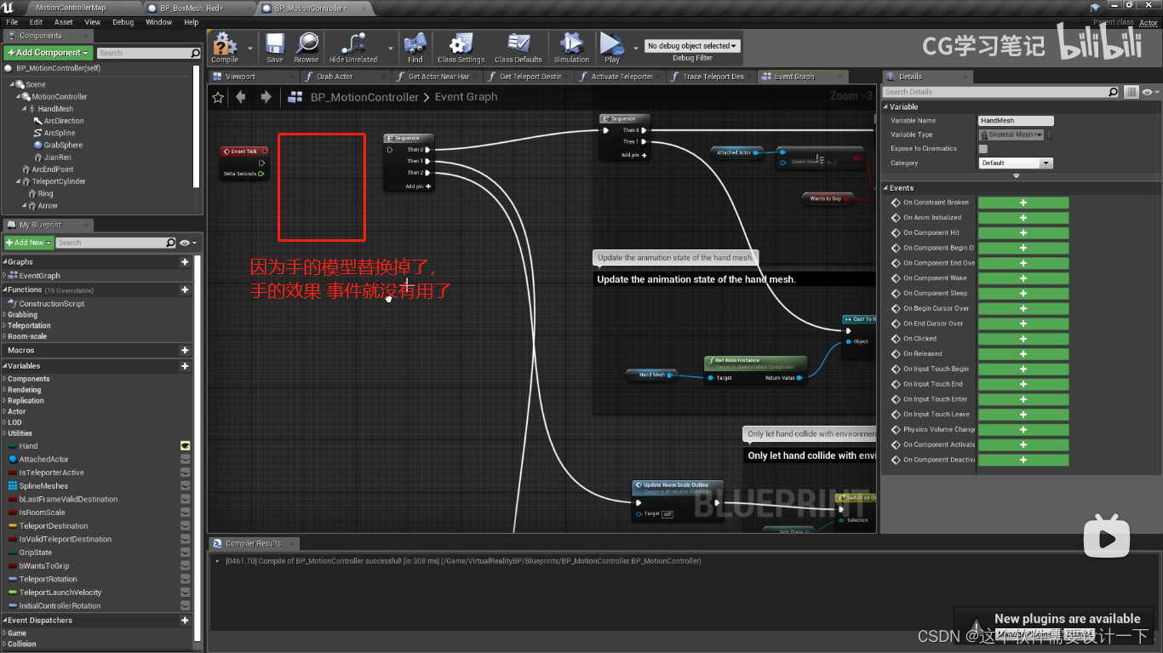Image resolution: width=1163 pixels, height=653 pixels.
Task: Add new macro with plus icon
Action: click(185, 351)
